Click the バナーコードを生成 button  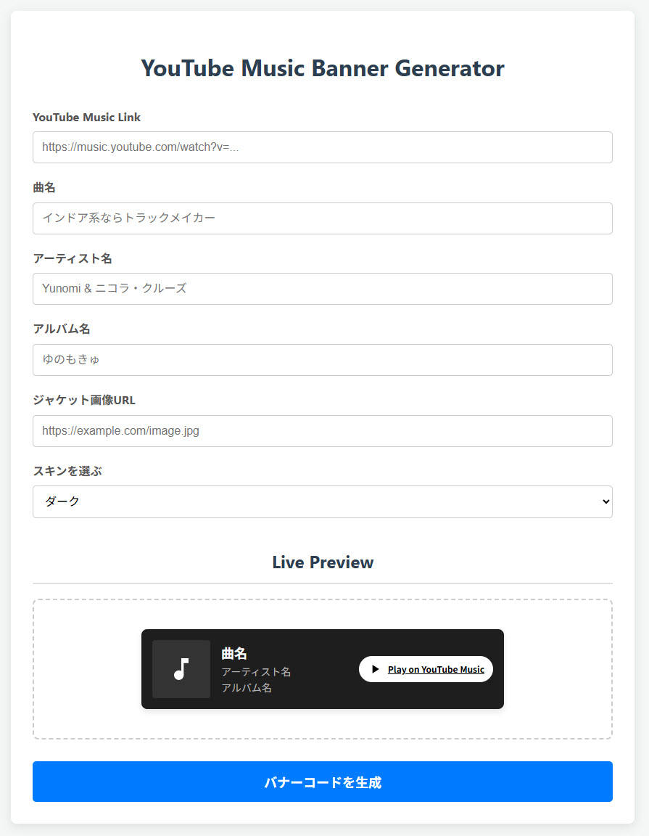coord(323,782)
